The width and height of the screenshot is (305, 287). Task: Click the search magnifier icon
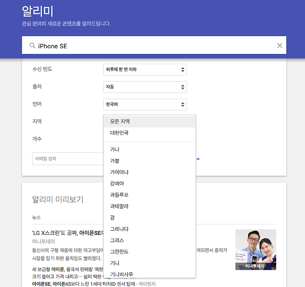tap(32, 45)
